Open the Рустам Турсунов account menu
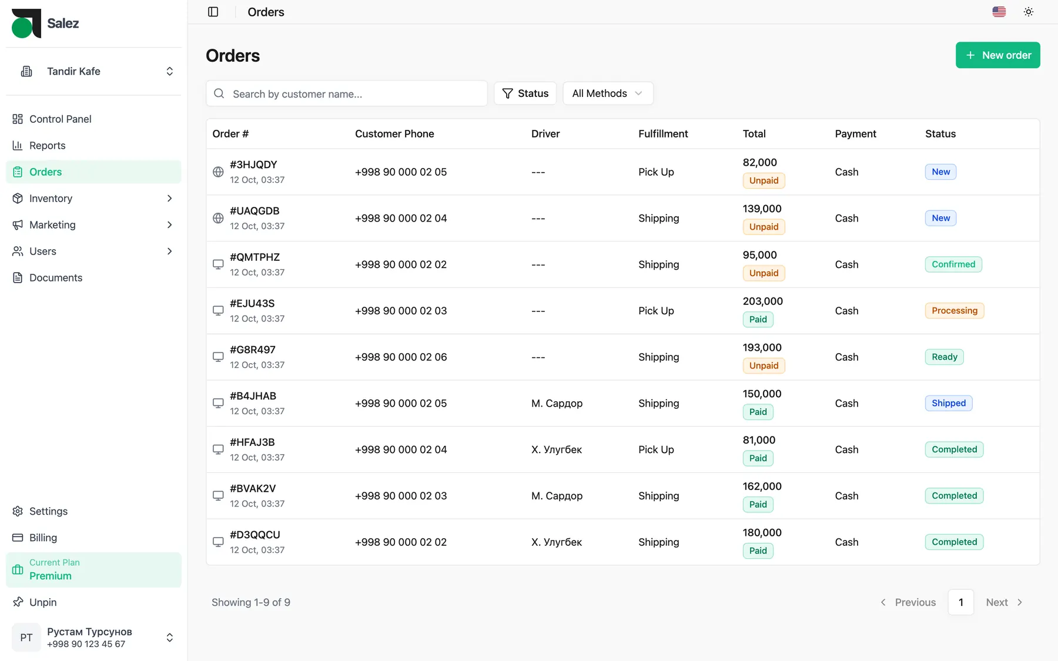The image size is (1058, 661). tap(94, 637)
